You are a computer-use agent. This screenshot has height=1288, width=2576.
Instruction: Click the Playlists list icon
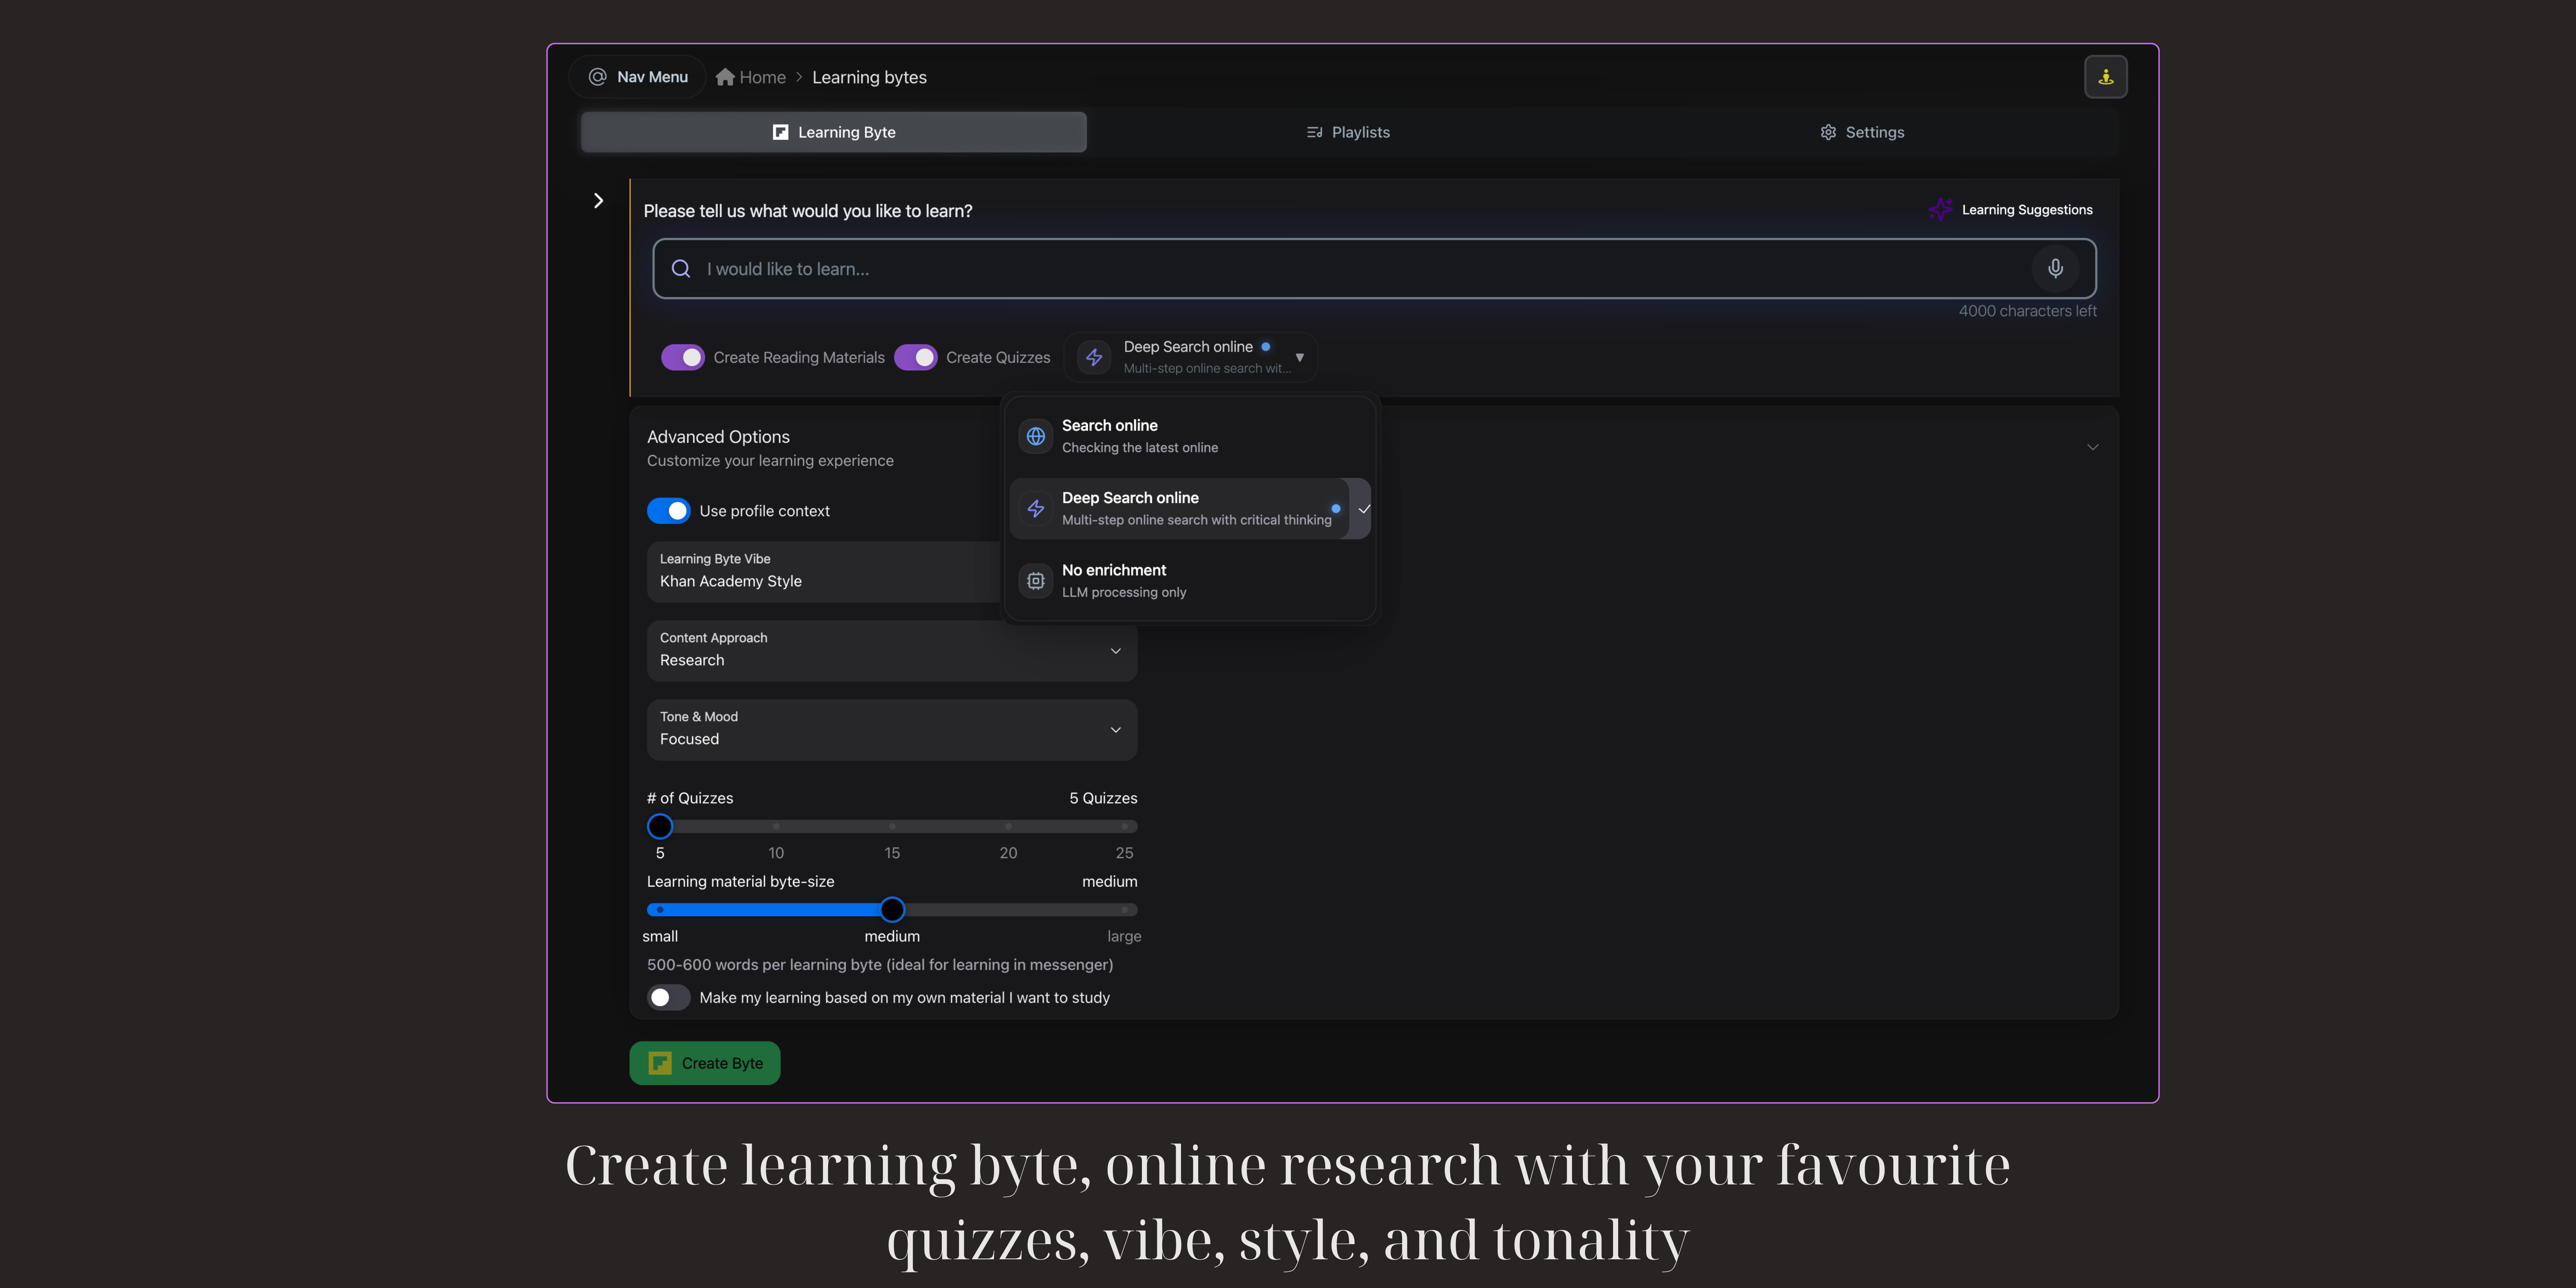[x=1314, y=132]
